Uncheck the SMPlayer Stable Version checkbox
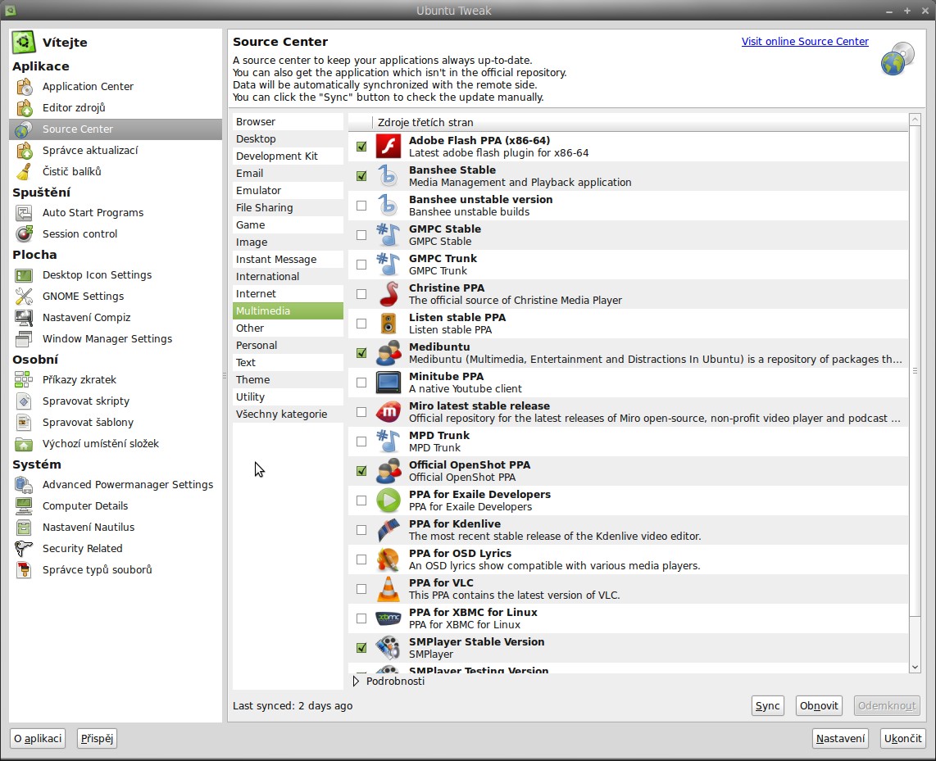Screen dimensions: 936x761 pyautogui.click(x=361, y=648)
